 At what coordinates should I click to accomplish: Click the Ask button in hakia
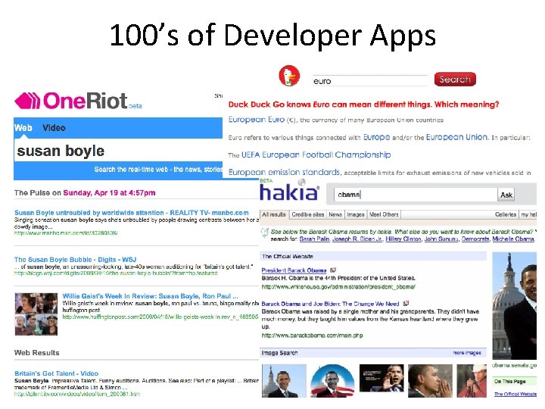(506, 195)
